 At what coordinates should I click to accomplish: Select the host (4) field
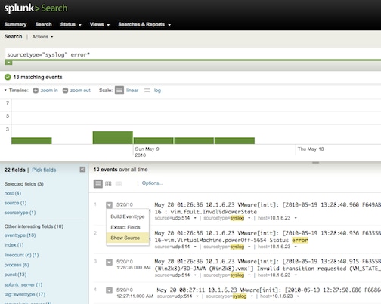[x=13, y=193]
